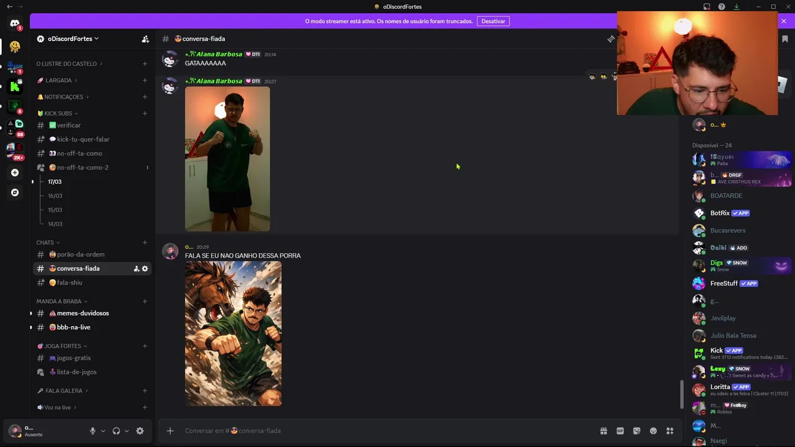Expand the FALA GALERA category
The image size is (795, 447).
click(x=62, y=391)
